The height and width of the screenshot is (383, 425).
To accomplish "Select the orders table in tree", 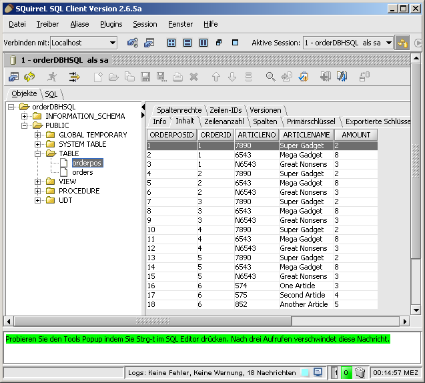I will coord(82,172).
